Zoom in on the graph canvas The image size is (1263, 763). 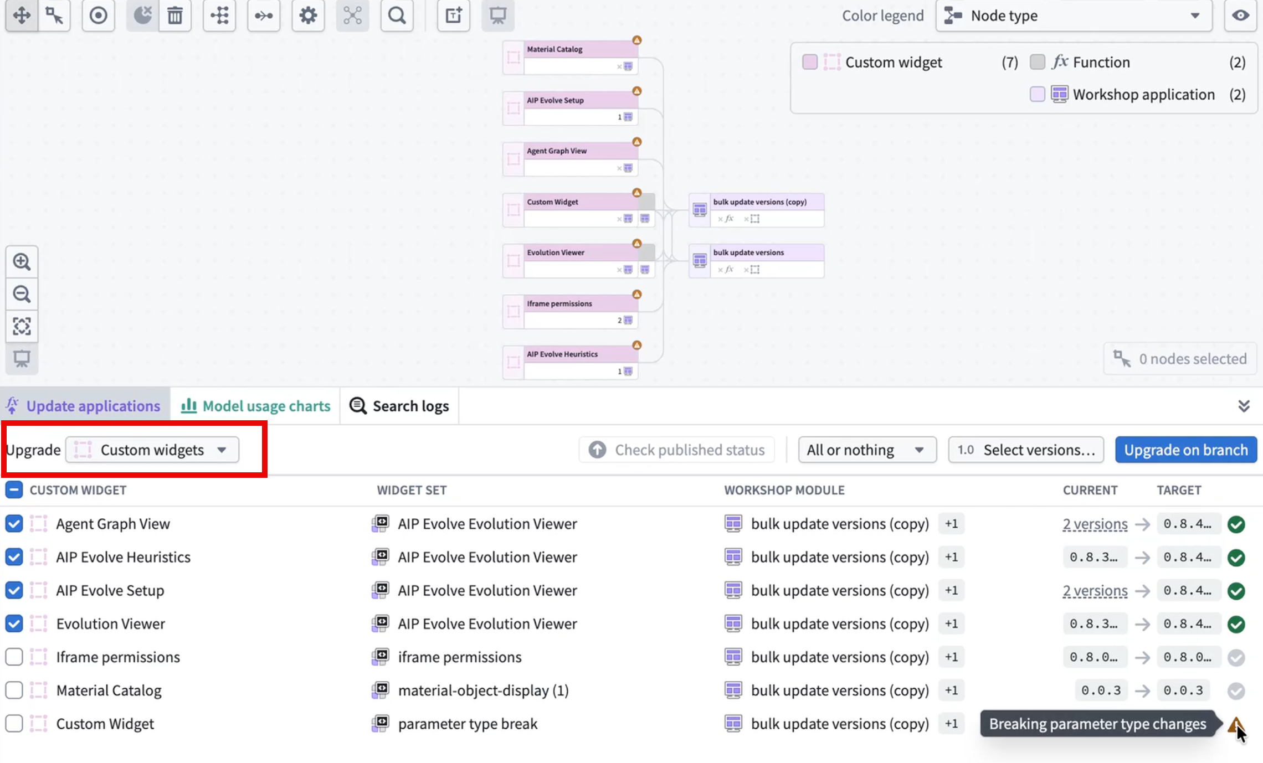[22, 261]
